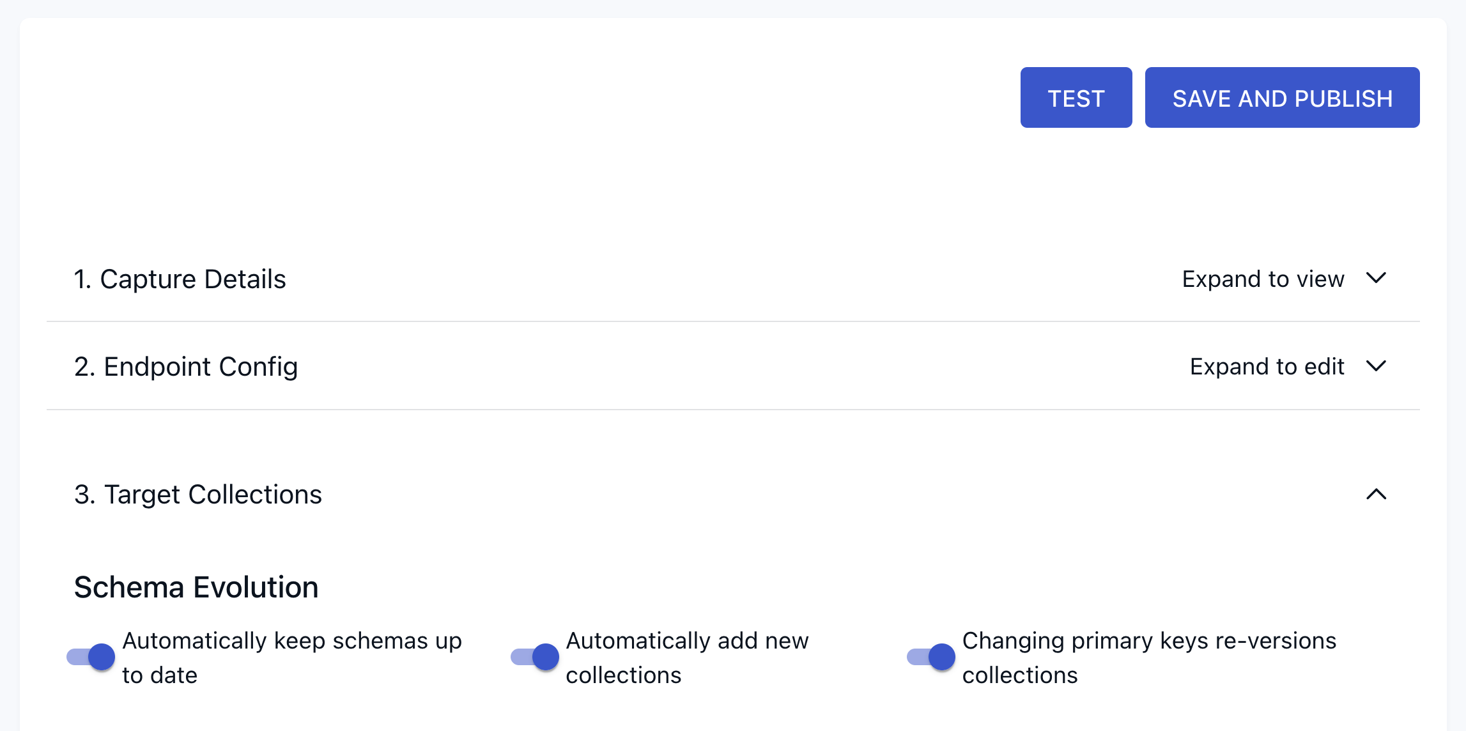Select the Endpoint Config section chevron
This screenshot has height=731, width=1466.
(1378, 366)
